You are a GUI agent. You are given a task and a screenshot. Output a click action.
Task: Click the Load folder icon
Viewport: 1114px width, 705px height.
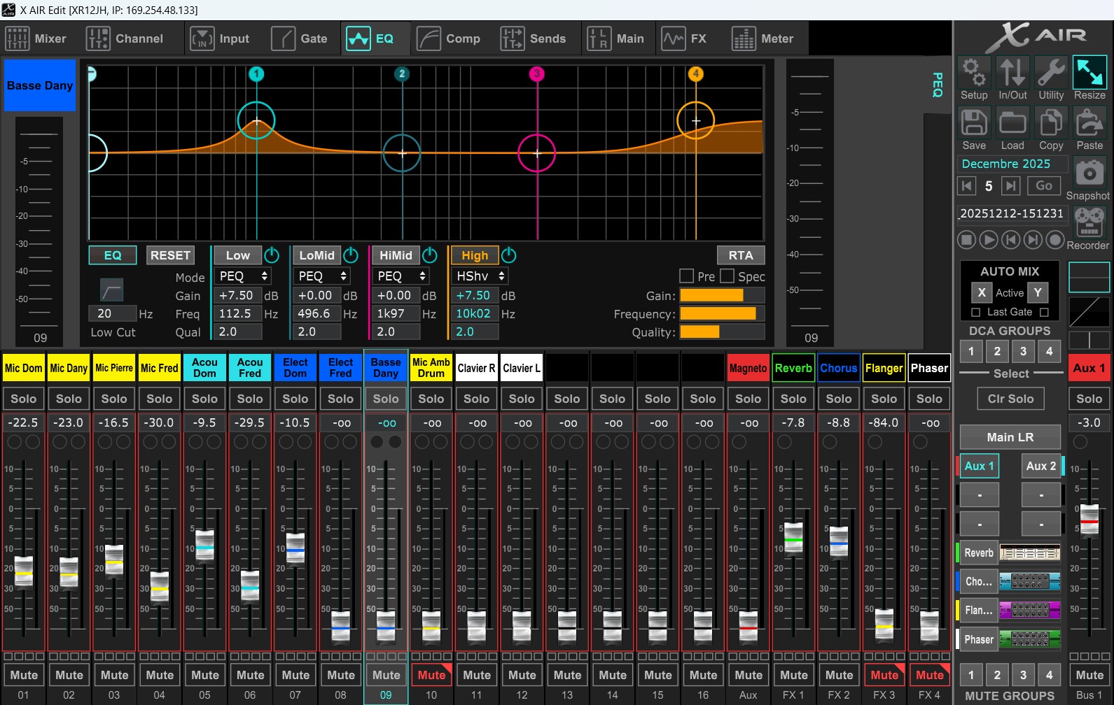click(x=1012, y=123)
